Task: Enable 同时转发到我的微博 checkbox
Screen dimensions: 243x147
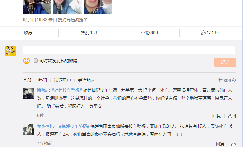Action: pos(36,60)
